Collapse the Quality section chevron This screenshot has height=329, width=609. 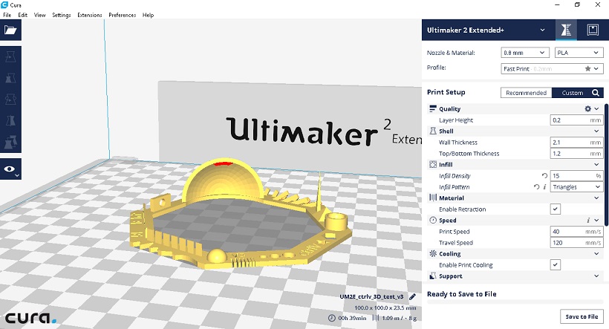click(596, 108)
